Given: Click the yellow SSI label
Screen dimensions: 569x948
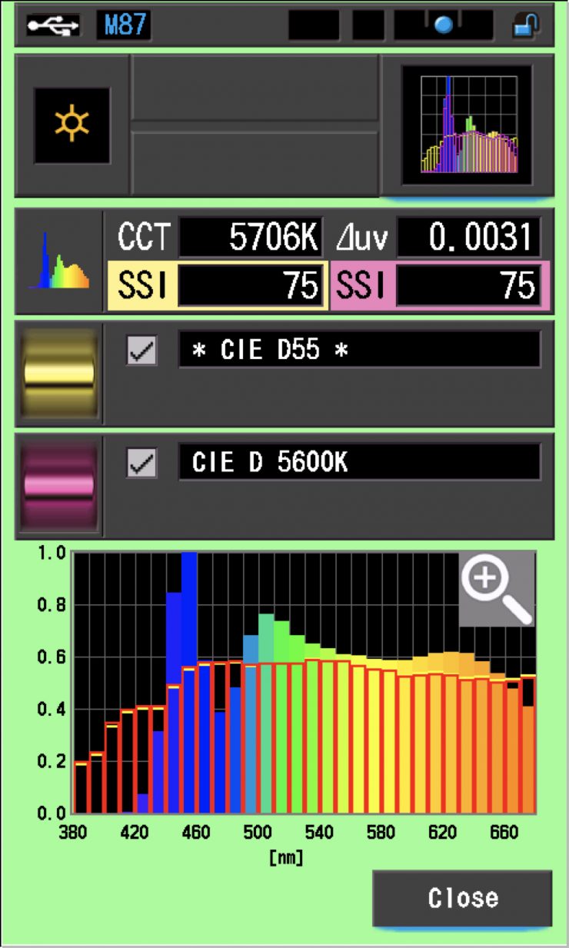Looking at the screenshot, I should (x=141, y=286).
